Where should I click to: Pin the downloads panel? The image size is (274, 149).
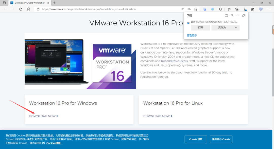click(x=244, y=16)
